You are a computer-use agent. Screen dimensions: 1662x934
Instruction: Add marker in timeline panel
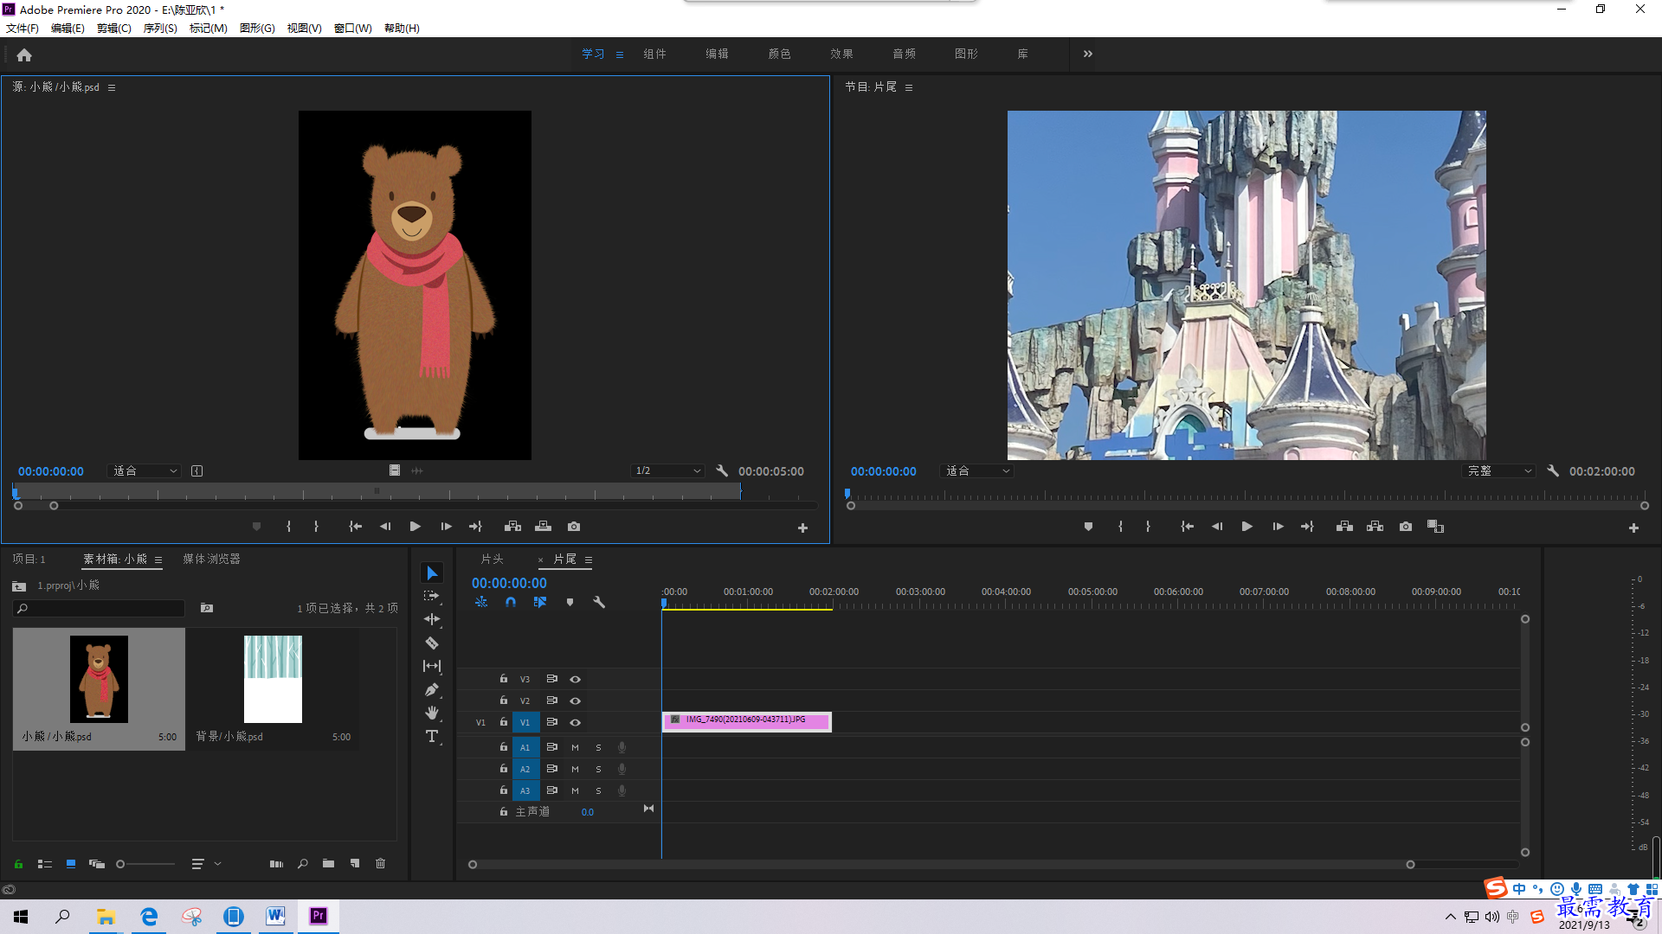[570, 602]
